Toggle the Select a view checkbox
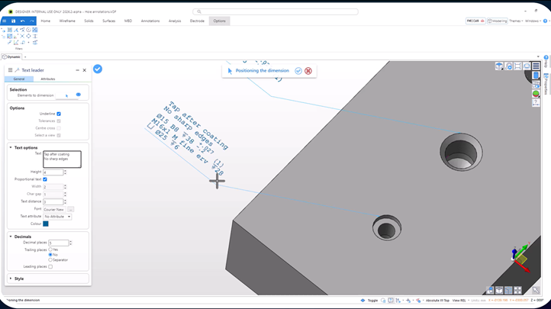The height and width of the screenshot is (309, 551). [x=59, y=136]
